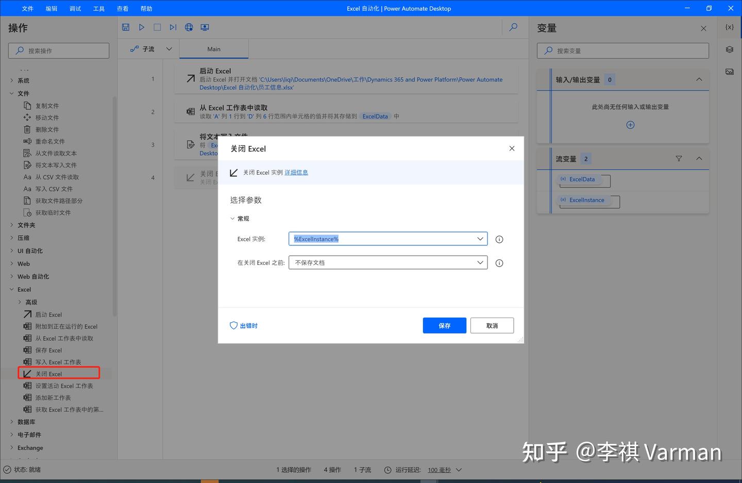Expand the 数据库 actions category
The width and height of the screenshot is (742, 483).
26,422
